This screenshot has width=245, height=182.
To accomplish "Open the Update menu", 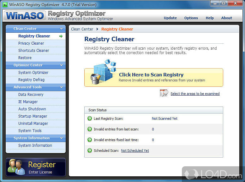I will pos(170,18).
